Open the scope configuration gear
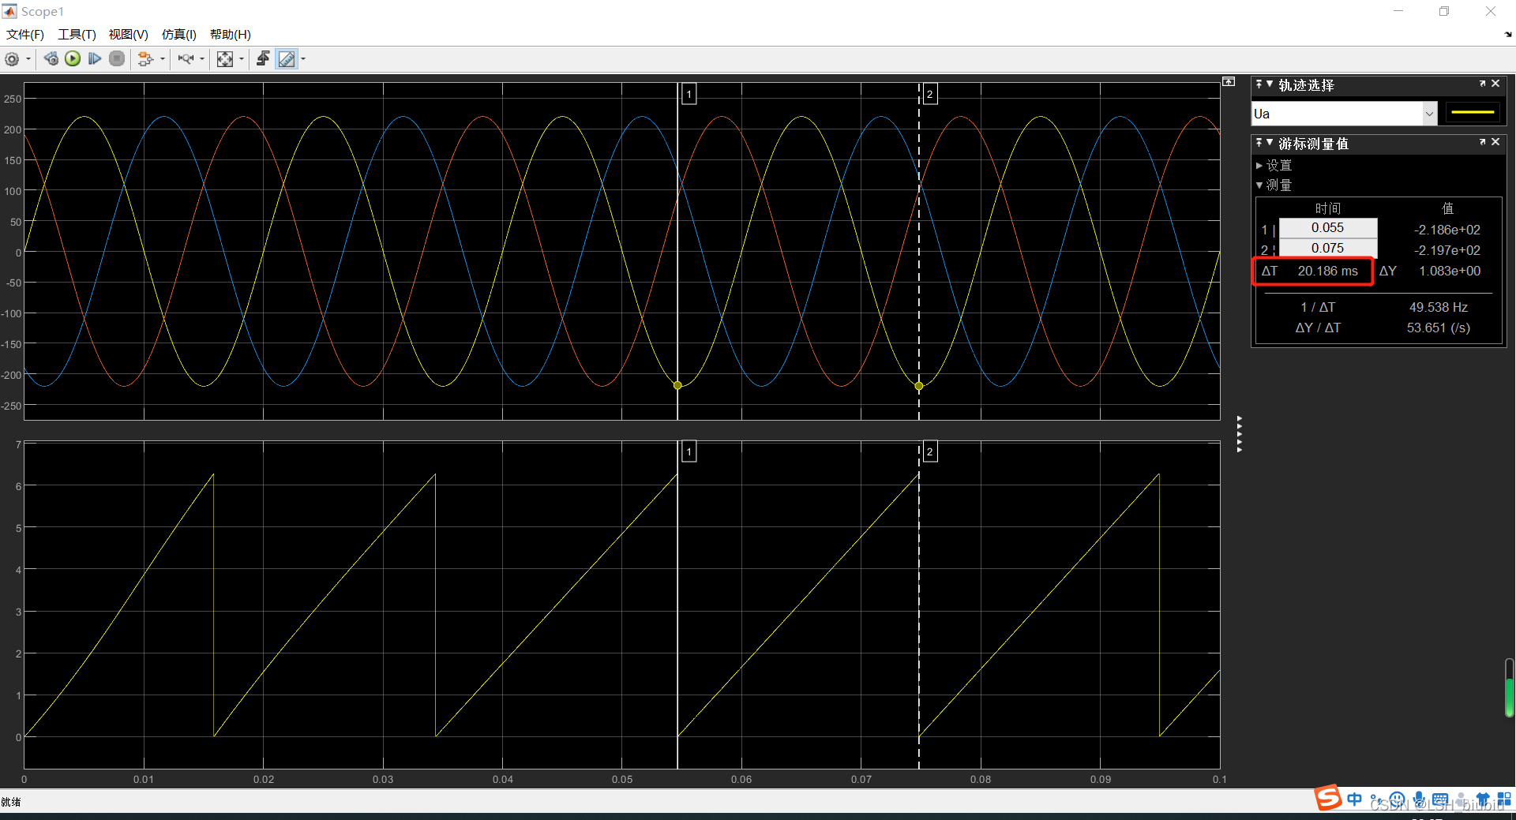The image size is (1516, 820). (x=12, y=59)
